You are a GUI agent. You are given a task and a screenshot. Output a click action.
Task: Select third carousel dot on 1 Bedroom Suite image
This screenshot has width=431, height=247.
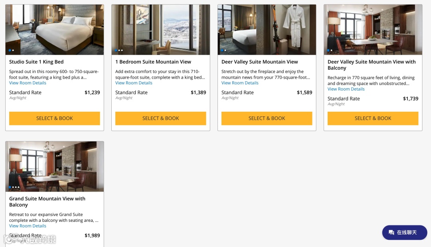122,50
